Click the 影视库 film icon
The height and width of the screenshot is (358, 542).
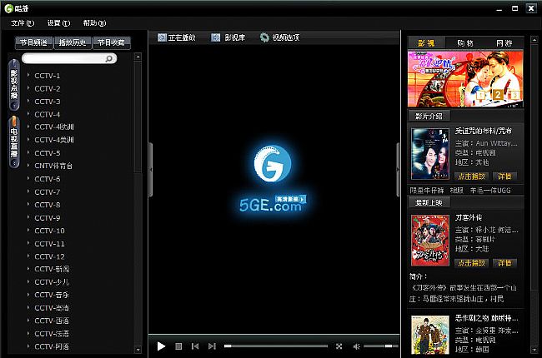[215, 37]
